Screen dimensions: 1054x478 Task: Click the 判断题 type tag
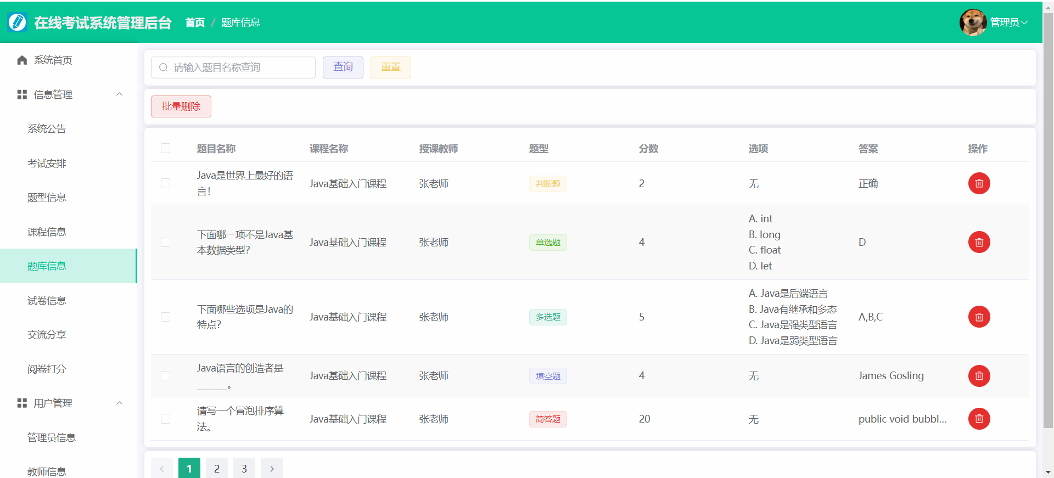coord(548,183)
